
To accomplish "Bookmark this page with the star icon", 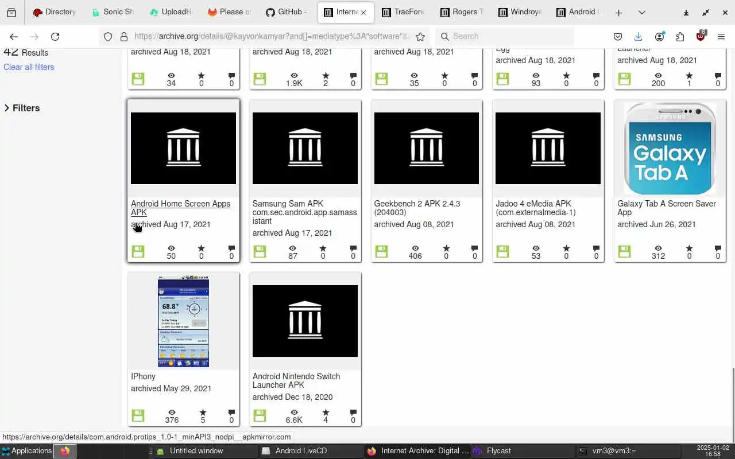I will pos(420,37).
